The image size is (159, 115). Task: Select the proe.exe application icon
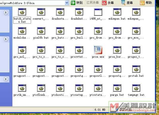click(x=98, y=50)
